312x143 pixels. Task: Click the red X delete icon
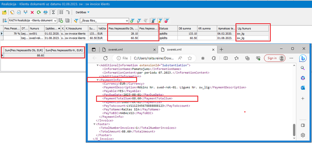pos(32,12)
